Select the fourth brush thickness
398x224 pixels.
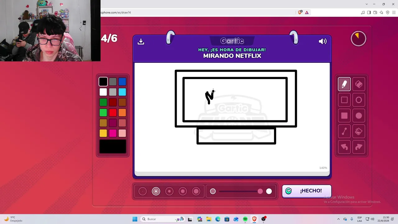pyautogui.click(x=183, y=191)
